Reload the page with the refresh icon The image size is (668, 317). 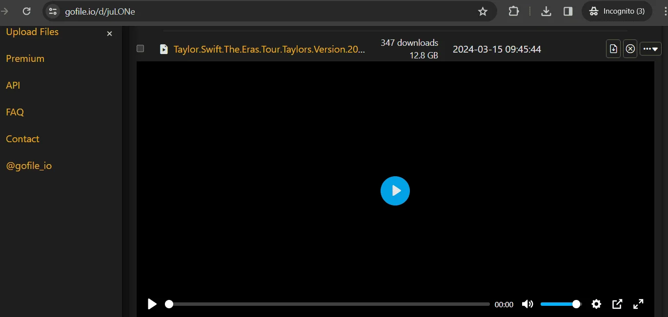tap(27, 11)
